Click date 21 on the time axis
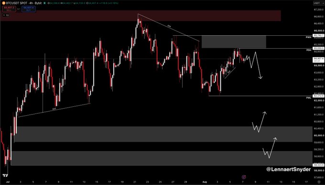 tap(135, 182)
